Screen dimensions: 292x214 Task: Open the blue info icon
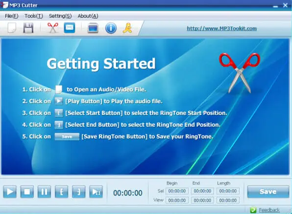[x=111, y=28]
